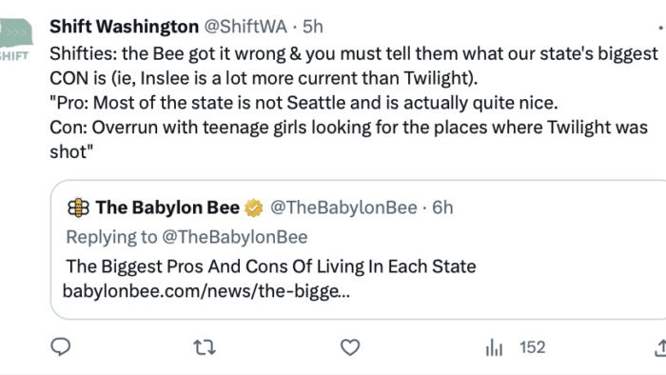Open the quoted tweet 6h timestamp
This screenshot has width=666, height=375.
(x=442, y=207)
